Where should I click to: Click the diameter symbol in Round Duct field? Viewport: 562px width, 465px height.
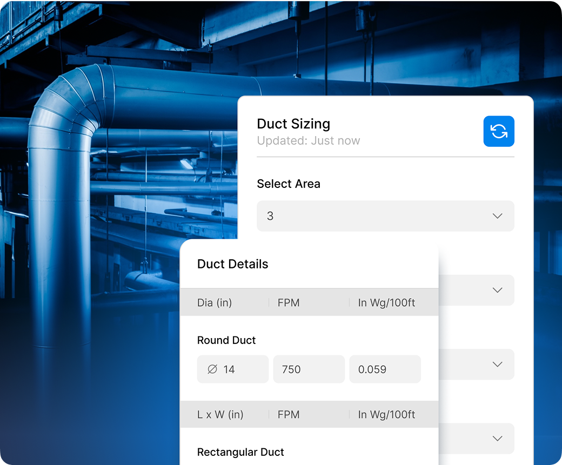(x=212, y=369)
